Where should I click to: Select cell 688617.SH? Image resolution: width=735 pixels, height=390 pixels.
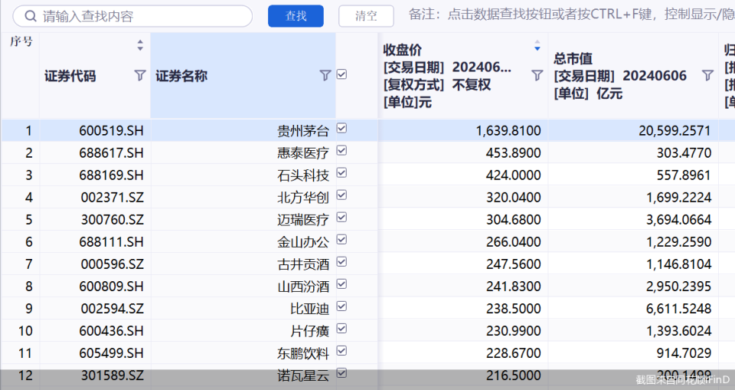(x=95, y=152)
